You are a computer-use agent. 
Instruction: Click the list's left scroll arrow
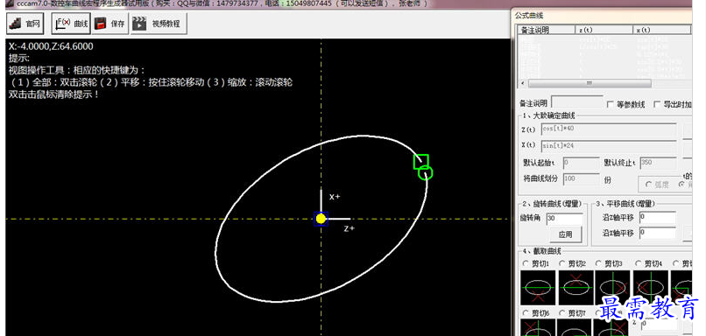522,83
